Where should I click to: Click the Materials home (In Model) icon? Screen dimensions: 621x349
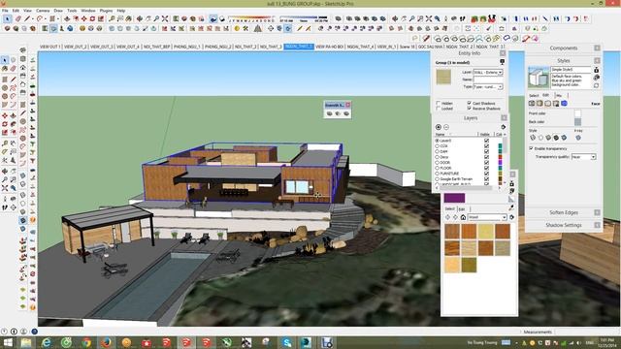tap(463, 217)
